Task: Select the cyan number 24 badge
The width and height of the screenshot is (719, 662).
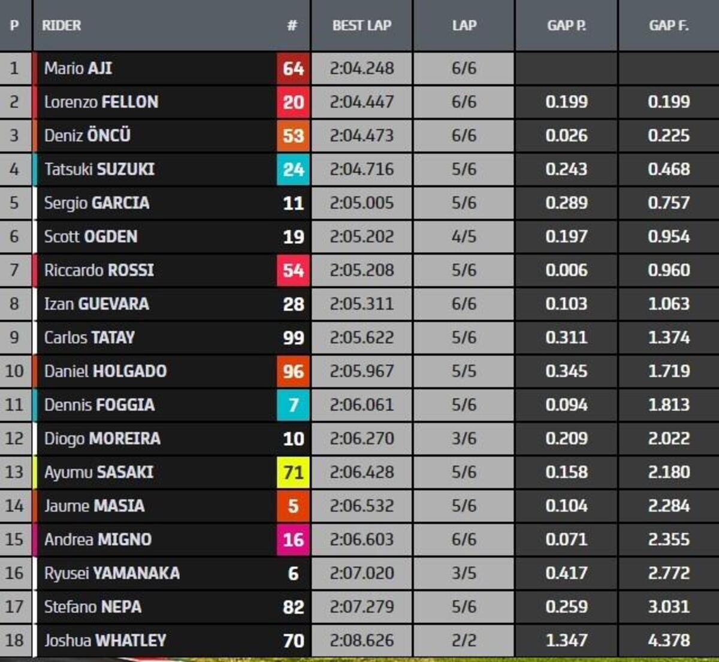Action: [x=293, y=170]
